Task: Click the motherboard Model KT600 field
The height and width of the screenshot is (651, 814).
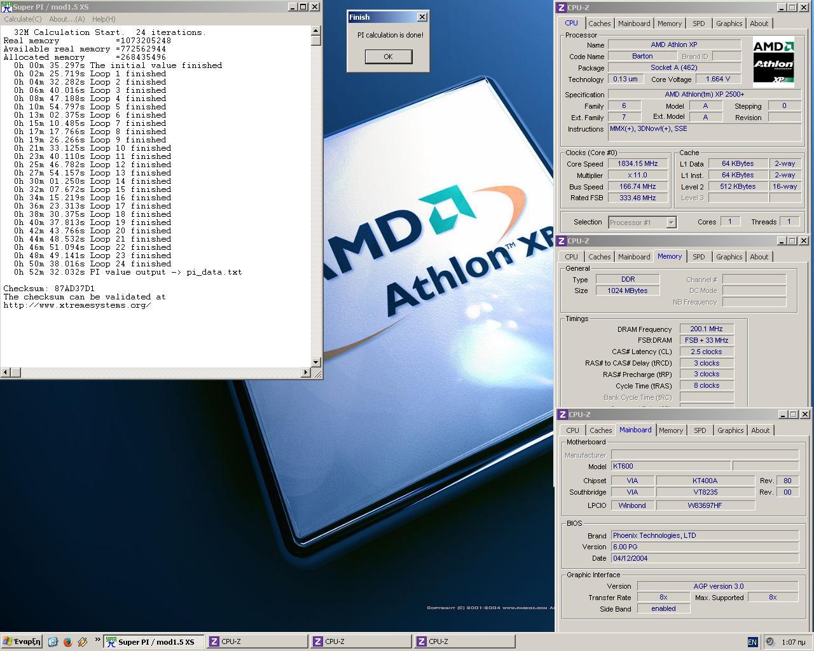Action: pyautogui.click(x=670, y=466)
